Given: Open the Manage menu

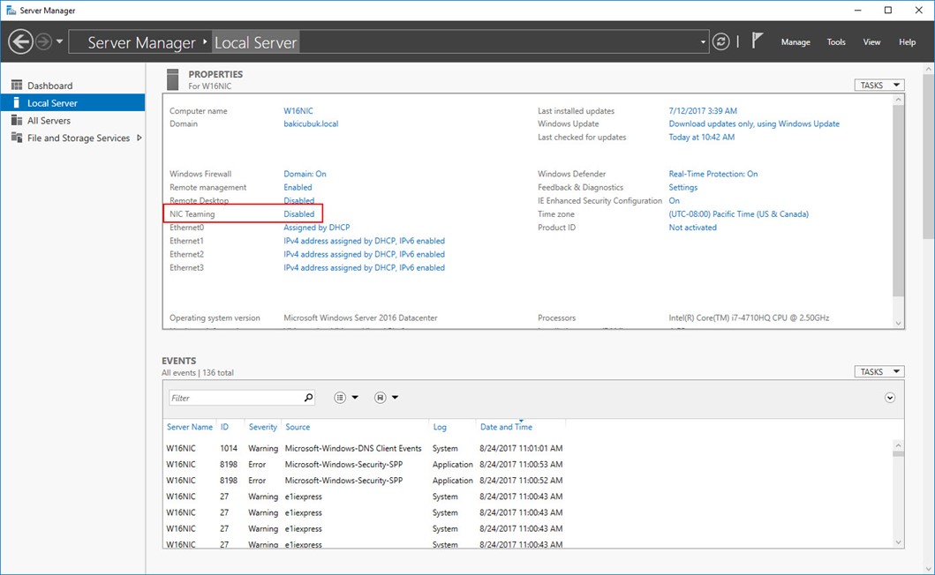Looking at the screenshot, I should (796, 42).
